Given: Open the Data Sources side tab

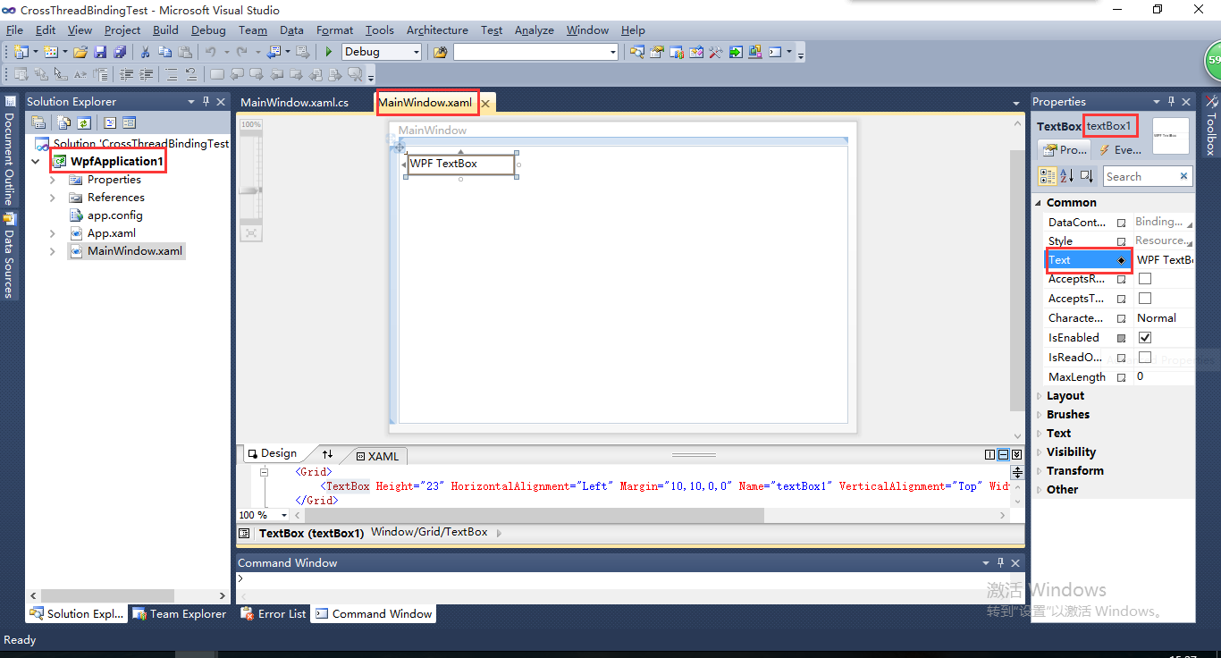Looking at the screenshot, I should pos(9,255).
